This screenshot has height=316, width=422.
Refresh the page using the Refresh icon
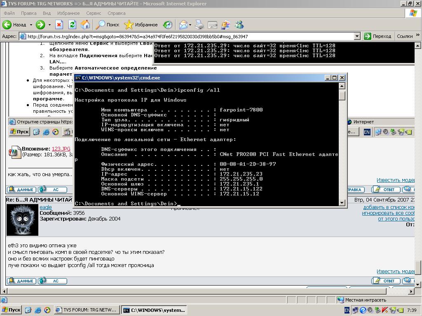(x=72, y=25)
